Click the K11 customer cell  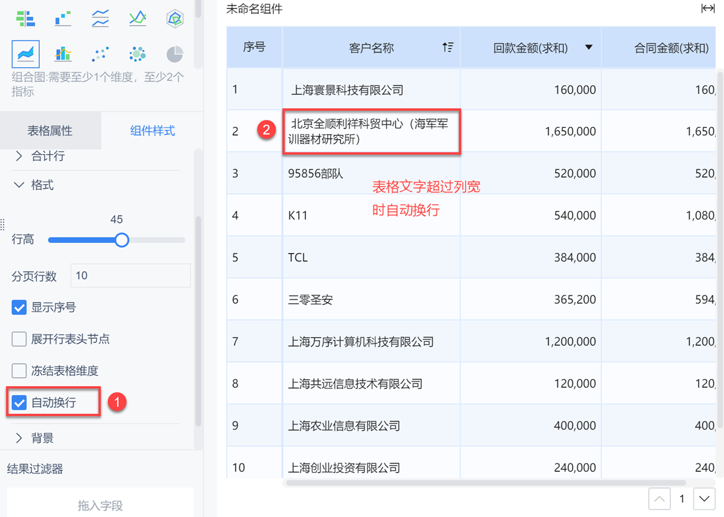pyautogui.click(x=371, y=215)
